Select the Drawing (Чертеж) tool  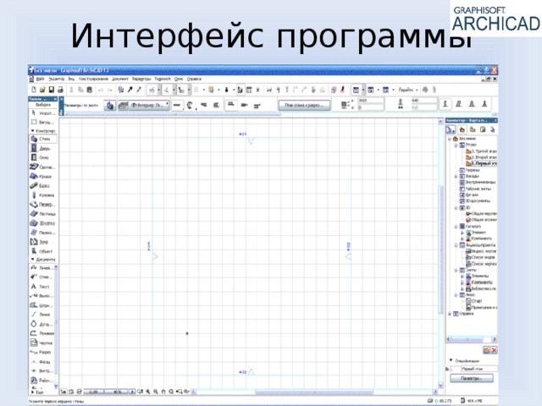[x=43, y=343]
